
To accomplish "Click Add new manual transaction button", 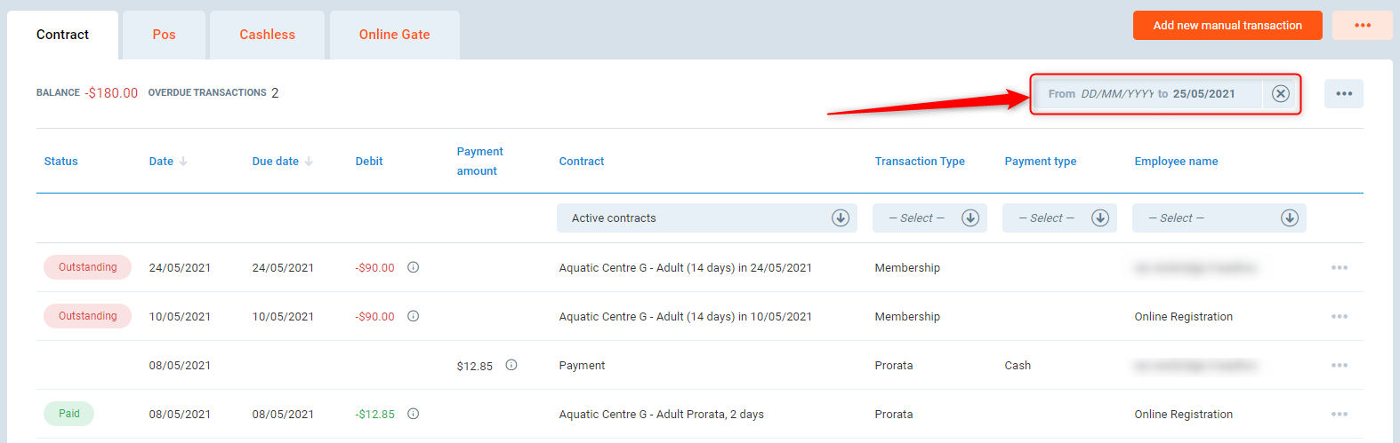I will tap(1227, 26).
